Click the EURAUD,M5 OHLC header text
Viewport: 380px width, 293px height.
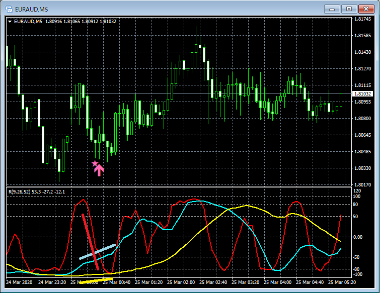pyautogui.click(x=65, y=22)
